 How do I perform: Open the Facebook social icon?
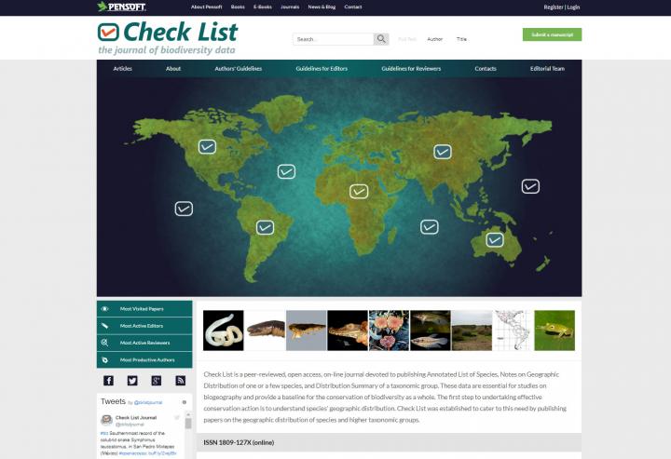pos(108,380)
